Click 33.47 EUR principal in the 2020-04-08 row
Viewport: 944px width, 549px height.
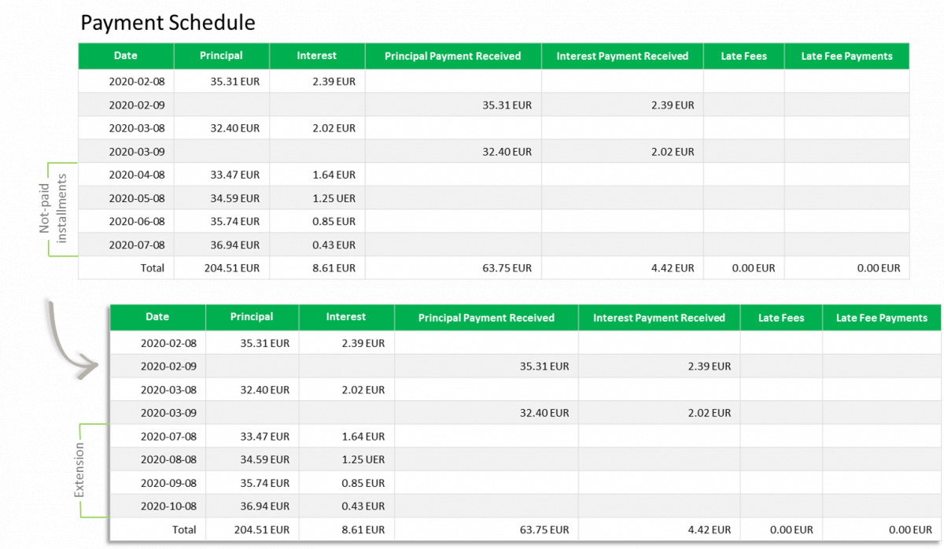pos(234,175)
